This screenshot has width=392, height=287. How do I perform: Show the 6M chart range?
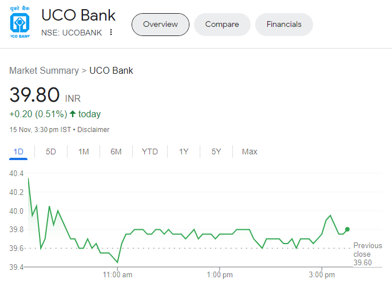116,152
